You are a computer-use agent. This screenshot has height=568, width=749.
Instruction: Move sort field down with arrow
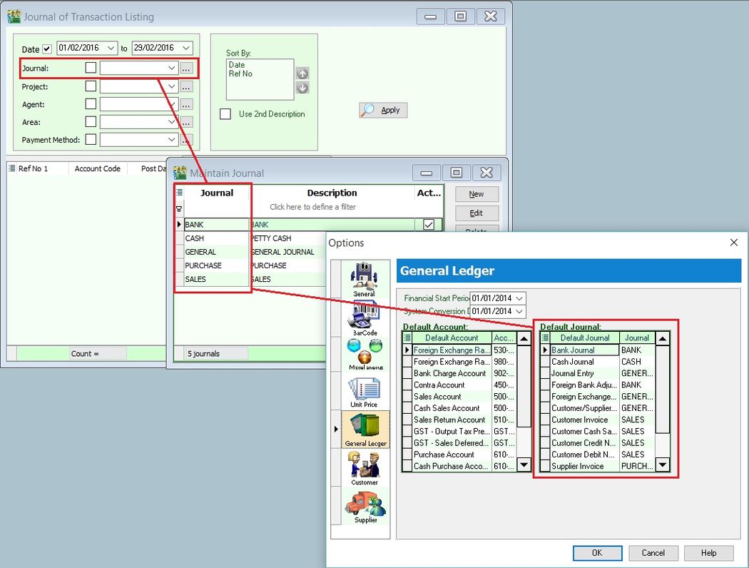pos(302,88)
